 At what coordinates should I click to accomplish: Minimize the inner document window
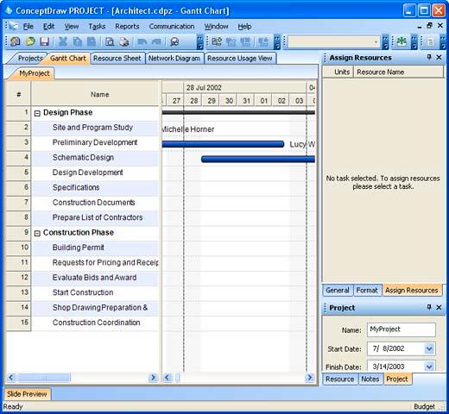tap(420, 27)
